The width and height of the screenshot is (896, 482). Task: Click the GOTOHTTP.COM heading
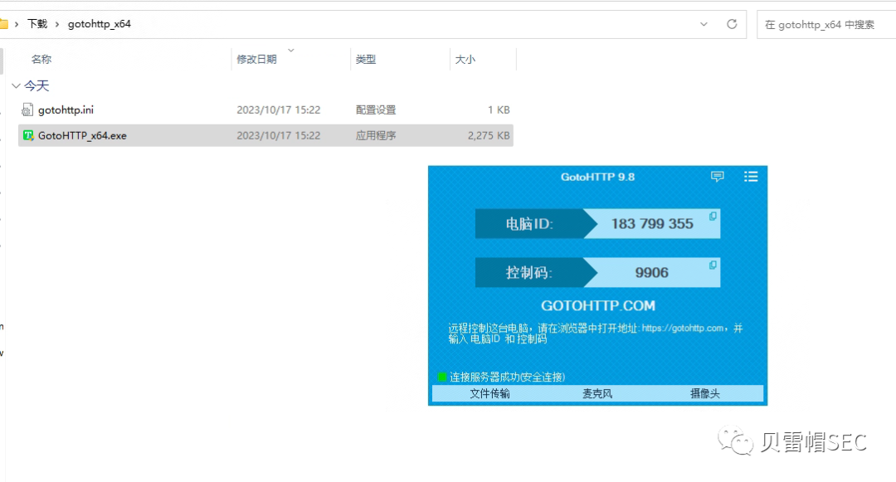(x=597, y=305)
